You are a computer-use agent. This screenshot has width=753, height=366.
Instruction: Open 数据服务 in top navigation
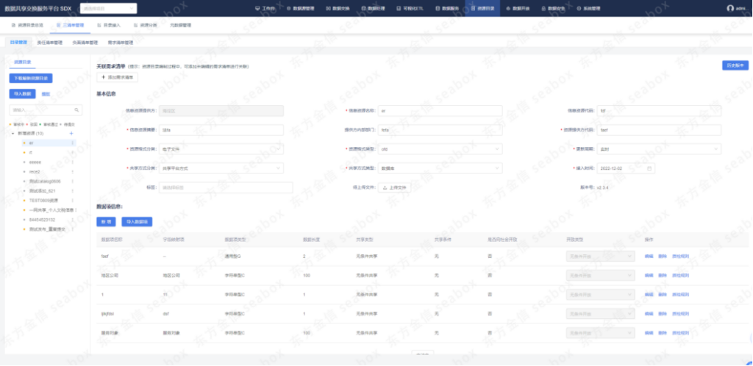pos(447,8)
